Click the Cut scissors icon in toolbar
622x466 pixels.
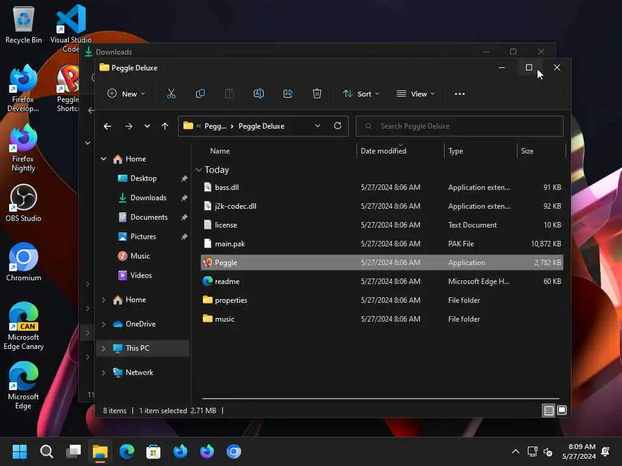coord(171,94)
